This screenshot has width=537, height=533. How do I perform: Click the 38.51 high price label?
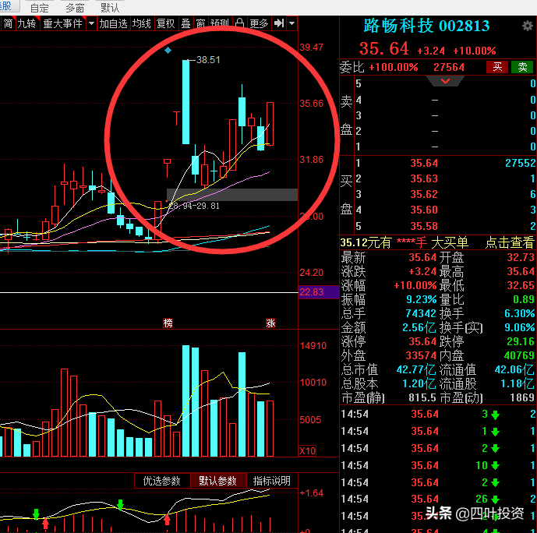coord(208,60)
